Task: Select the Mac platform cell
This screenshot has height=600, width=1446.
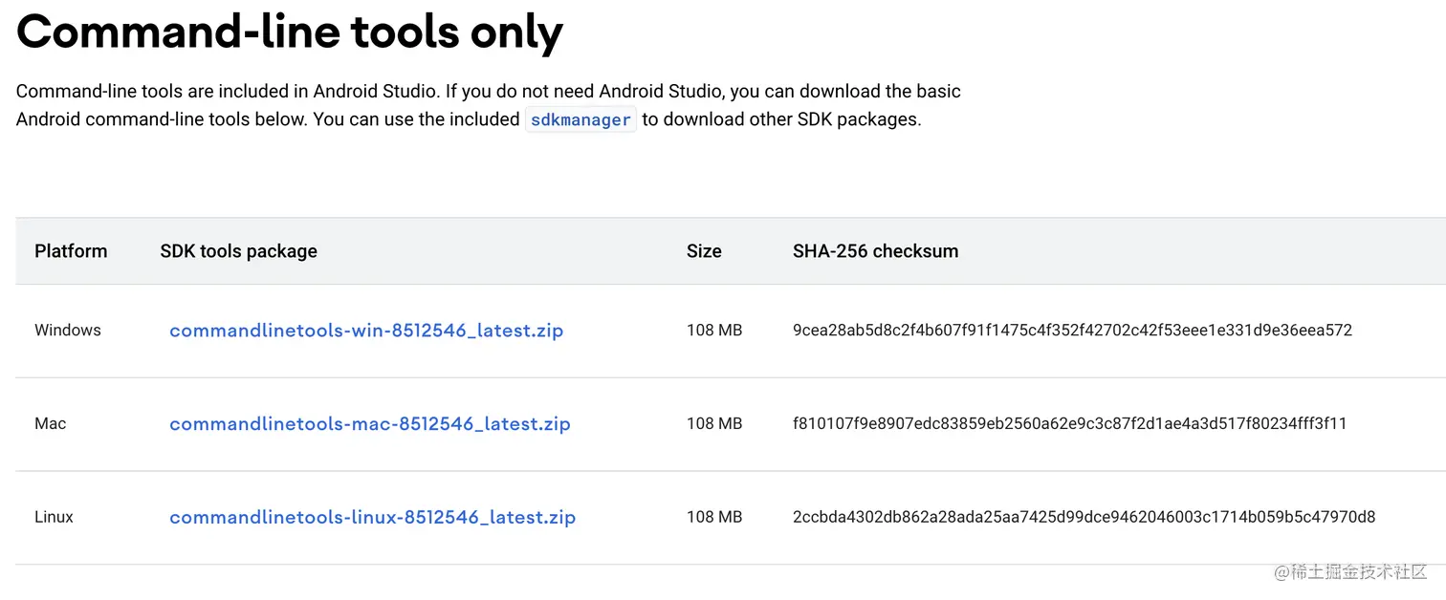Action: 51,424
